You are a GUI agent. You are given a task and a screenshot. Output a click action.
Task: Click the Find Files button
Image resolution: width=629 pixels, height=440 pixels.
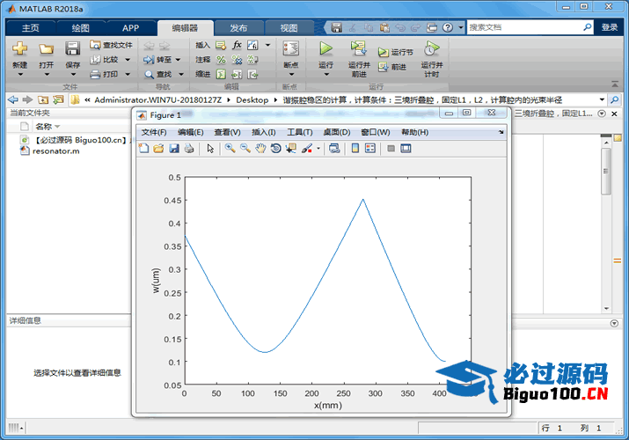coord(111,45)
